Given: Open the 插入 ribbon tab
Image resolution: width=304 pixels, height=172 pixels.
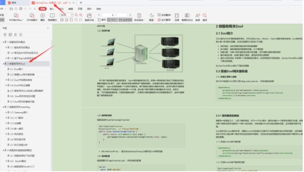Looking at the screenshot, I should click(x=52, y=9).
